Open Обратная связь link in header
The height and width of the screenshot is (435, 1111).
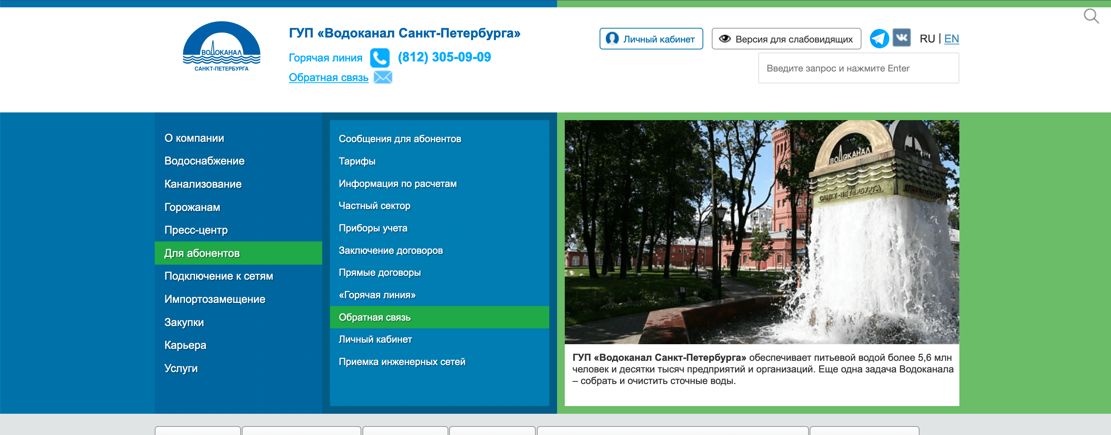tap(328, 78)
